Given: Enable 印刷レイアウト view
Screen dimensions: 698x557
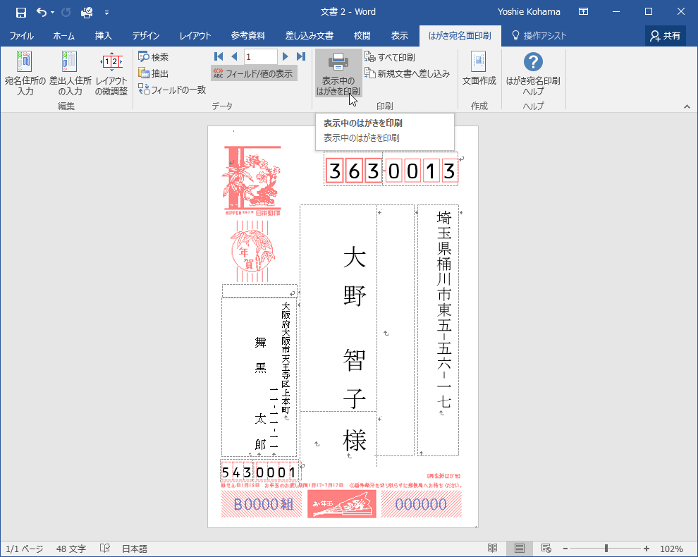Looking at the screenshot, I should 519,548.
